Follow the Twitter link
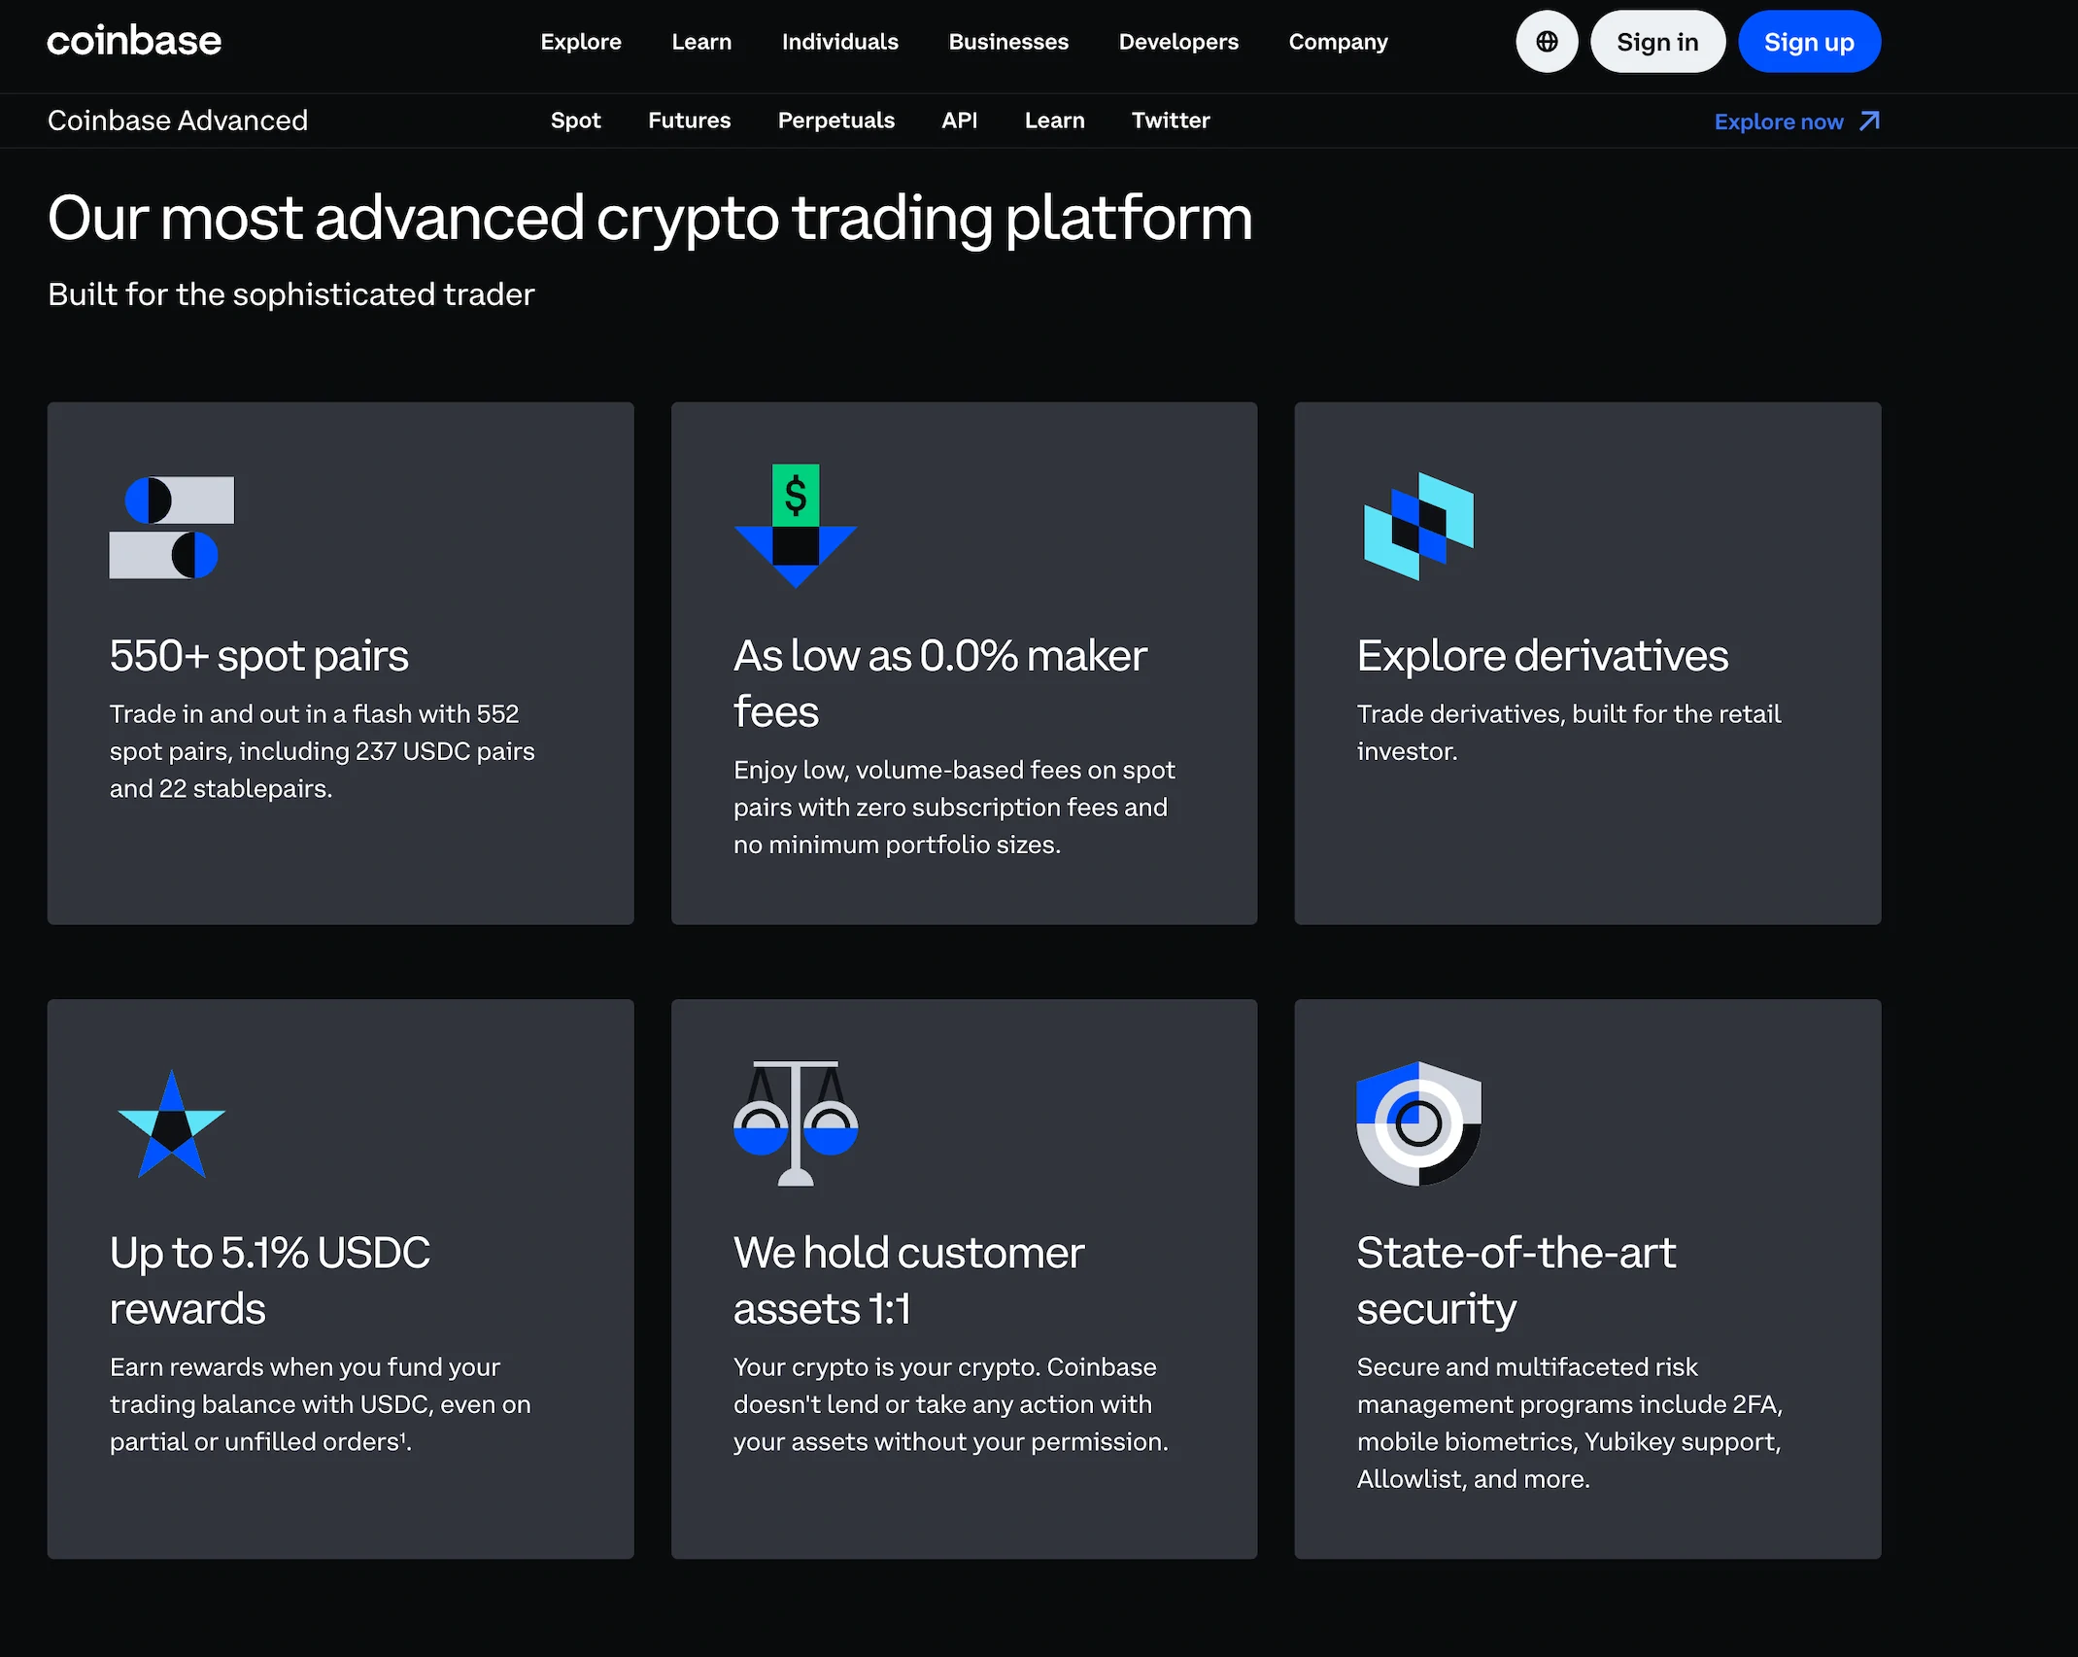 tap(1170, 121)
